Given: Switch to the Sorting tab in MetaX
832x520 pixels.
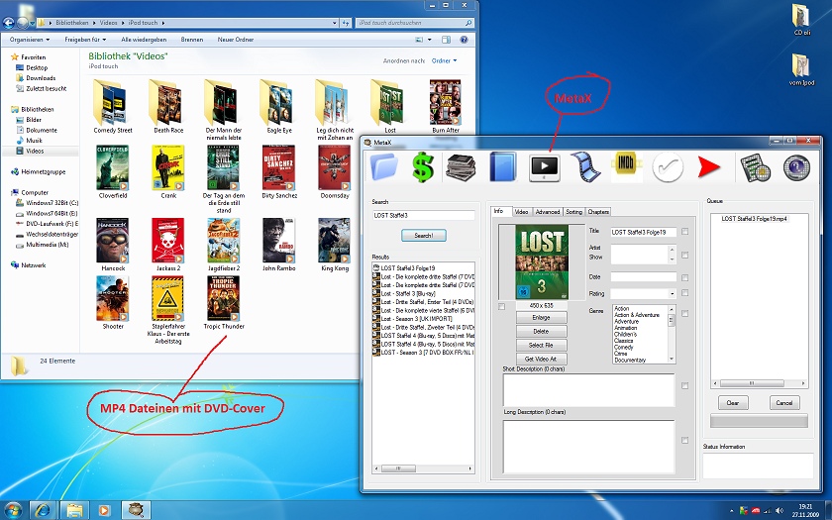Looking at the screenshot, I should coord(573,212).
